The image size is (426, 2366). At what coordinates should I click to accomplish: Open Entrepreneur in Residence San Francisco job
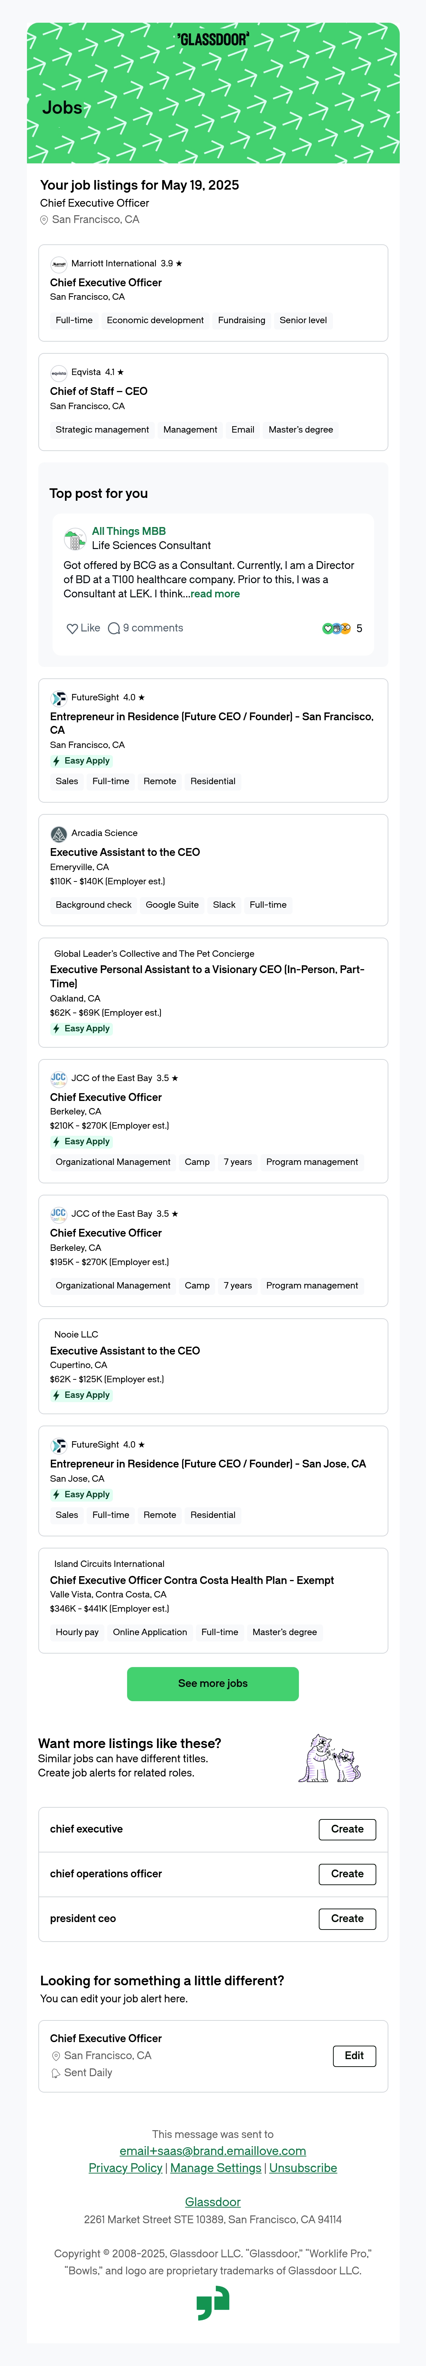coord(212,724)
